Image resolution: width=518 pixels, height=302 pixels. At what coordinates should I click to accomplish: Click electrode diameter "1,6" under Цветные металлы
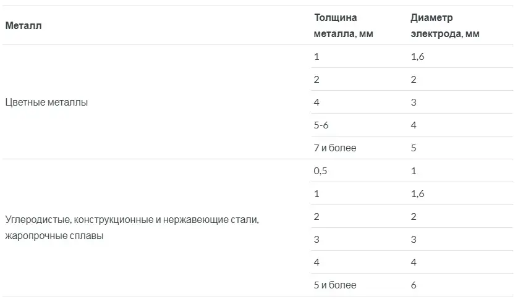point(417,57)
